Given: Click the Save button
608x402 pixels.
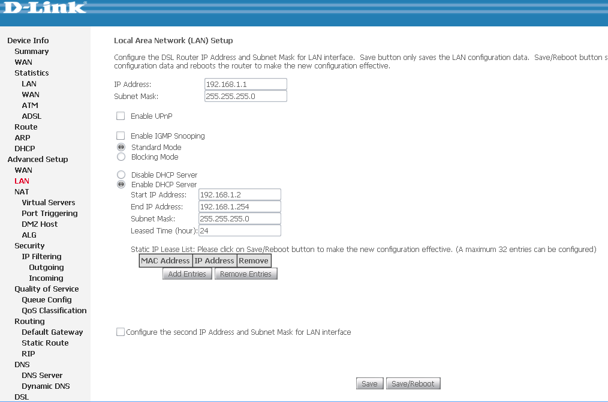Looking at the screenshot, I should (x=369, y=384).
